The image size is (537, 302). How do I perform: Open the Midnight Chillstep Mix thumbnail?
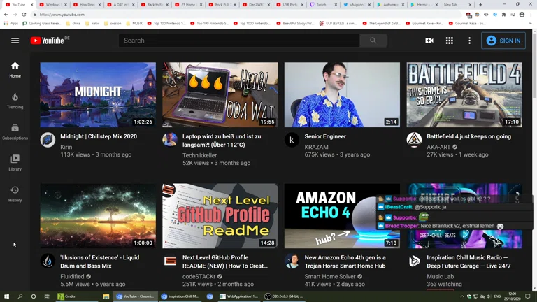[98, 95]
